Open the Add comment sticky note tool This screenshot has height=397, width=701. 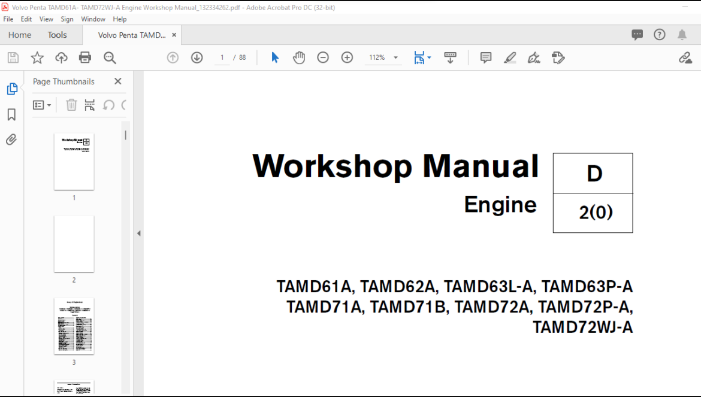coord(485,57)
